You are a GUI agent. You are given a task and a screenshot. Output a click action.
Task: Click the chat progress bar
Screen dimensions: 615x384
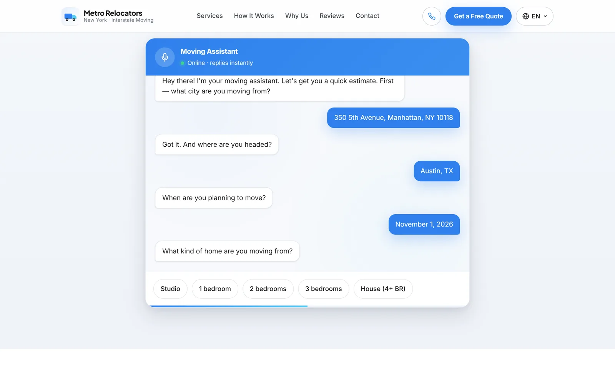(307, 306)
